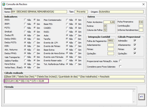Click the event Nome field
The width and height of the screenshot is (149, 109).
coord(39,12)
